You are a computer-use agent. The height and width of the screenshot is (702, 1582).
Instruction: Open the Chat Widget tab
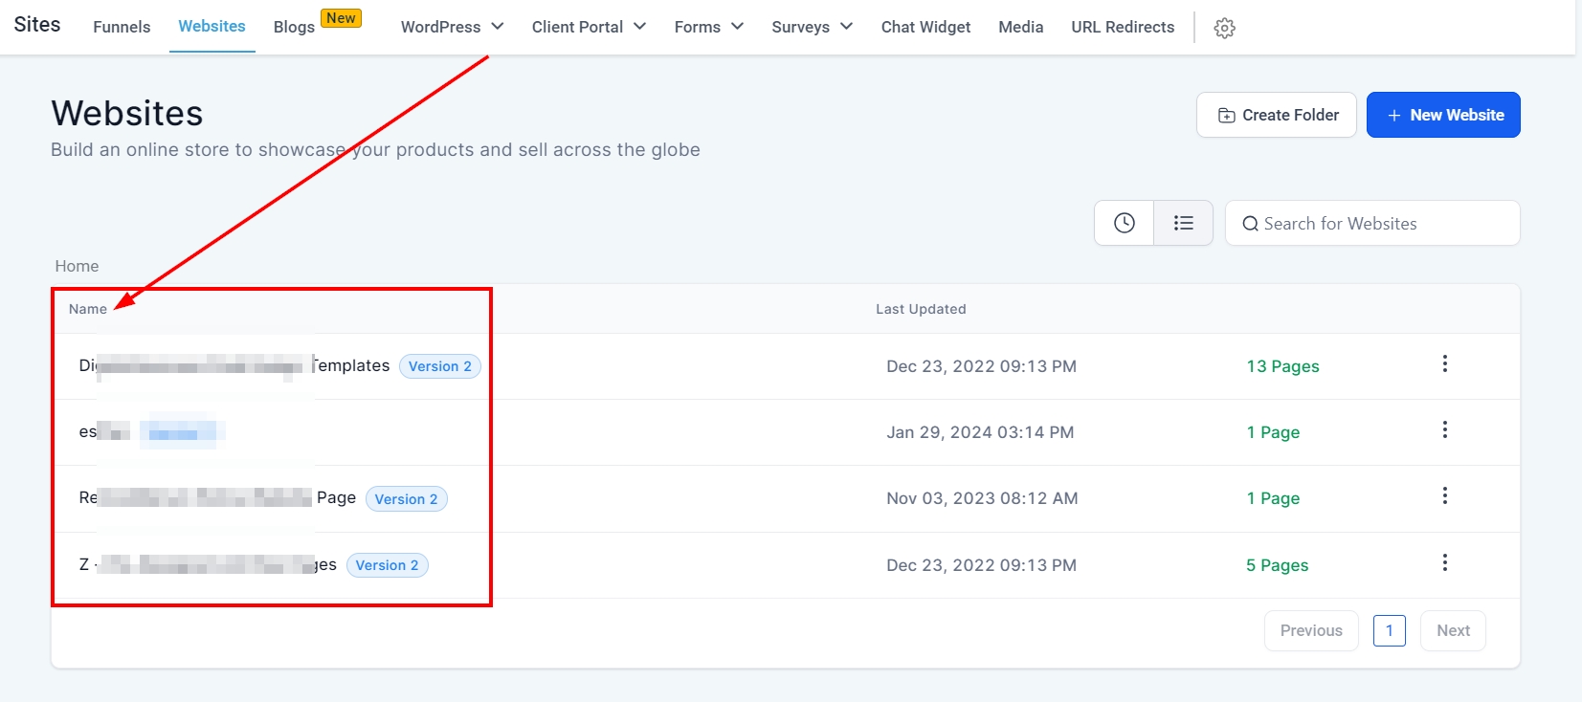[925, 27]
